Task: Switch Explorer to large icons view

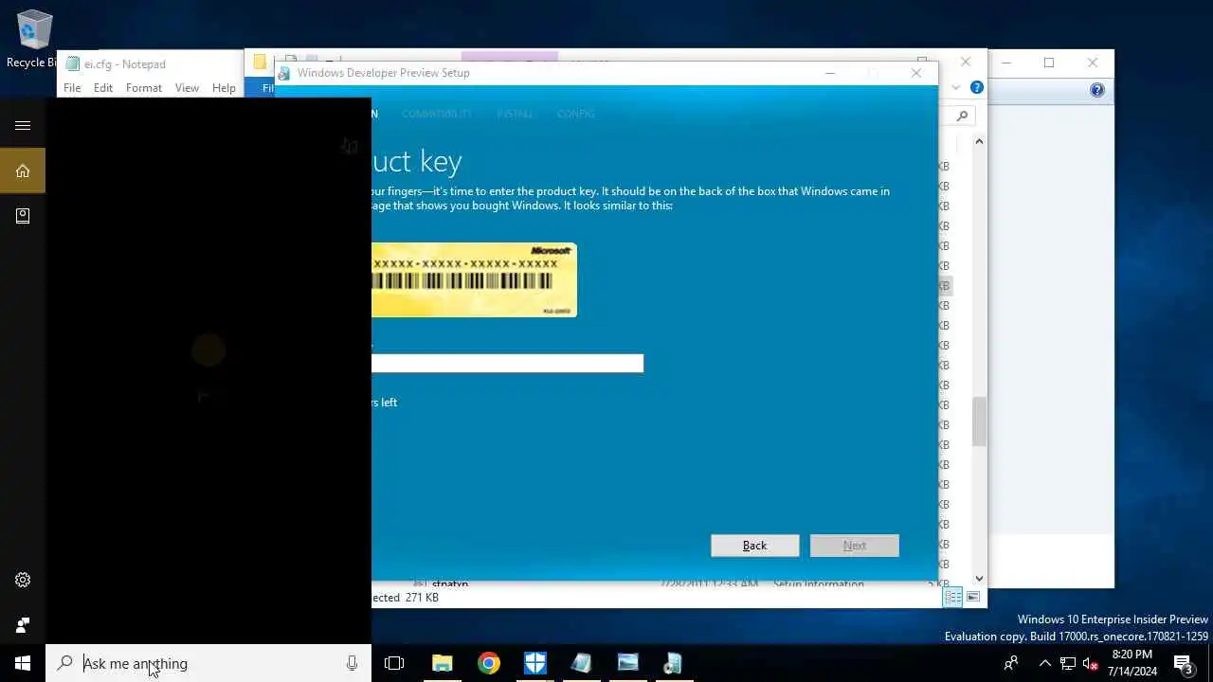Action: (972, 597)
